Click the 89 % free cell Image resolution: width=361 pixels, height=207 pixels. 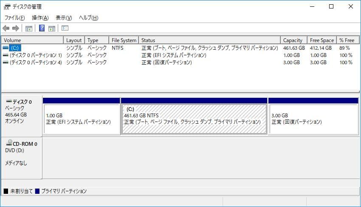pyautogui.click(x=344, y=48)
